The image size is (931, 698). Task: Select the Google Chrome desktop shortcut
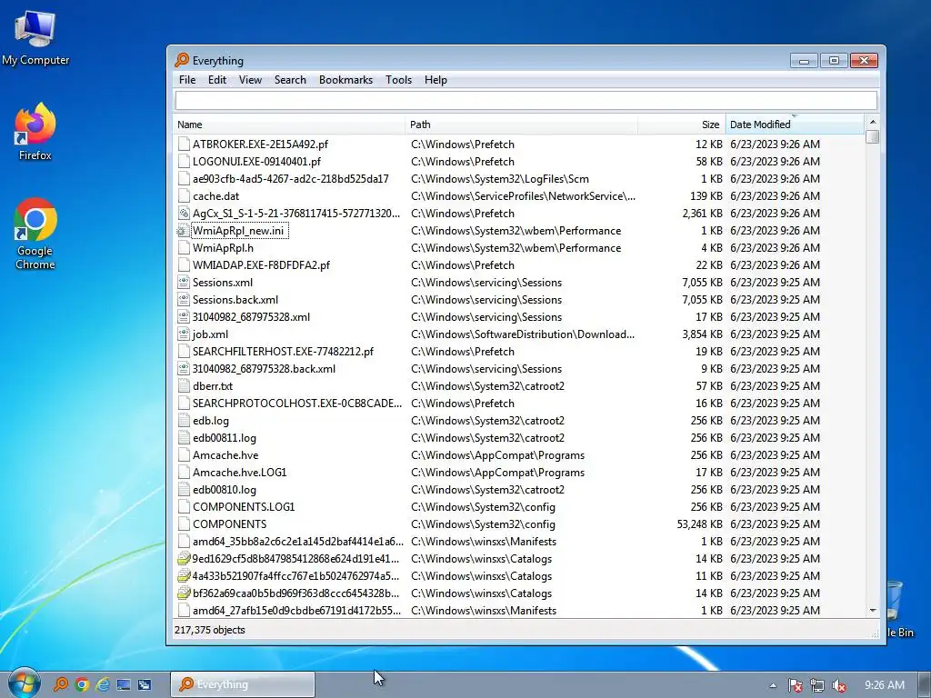tap(35, 234)
